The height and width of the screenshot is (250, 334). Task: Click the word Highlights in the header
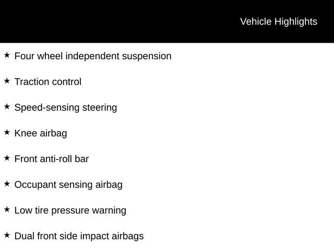click(x=296, y=22)
